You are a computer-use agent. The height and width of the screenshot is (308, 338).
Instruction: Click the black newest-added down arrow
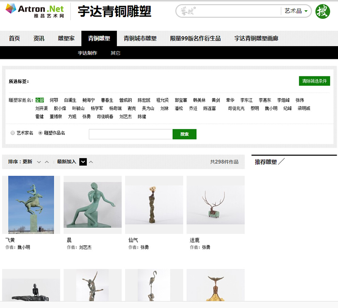tap(83, 162)
